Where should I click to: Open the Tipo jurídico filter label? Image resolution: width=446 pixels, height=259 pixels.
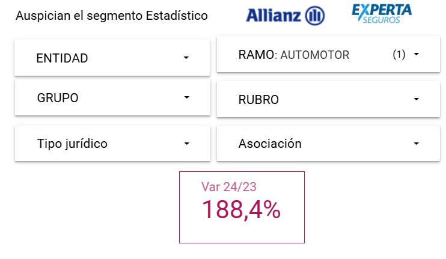click(x=72, y=144)
